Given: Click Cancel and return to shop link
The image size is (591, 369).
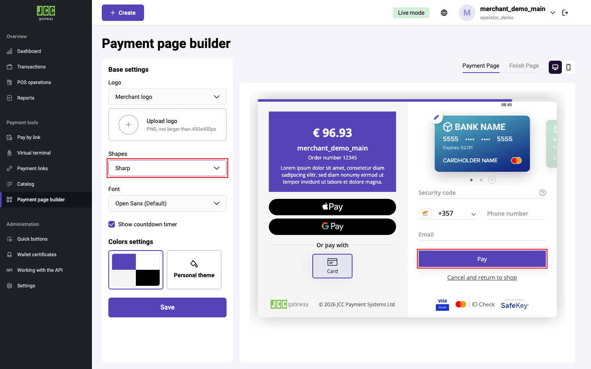Looking at the screenshot, I should click(x=482, y=278).
